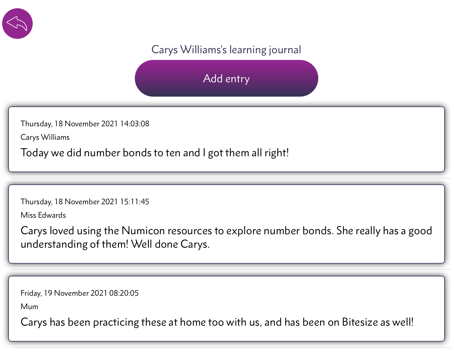Open the Mum journal entry card
The width and height of the screenshot is (454, 355).
[x=226, y=309]
